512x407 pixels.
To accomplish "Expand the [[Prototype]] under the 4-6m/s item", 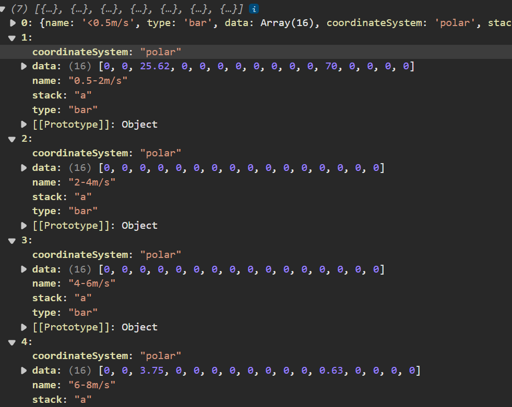I will [x=24, y=327].
